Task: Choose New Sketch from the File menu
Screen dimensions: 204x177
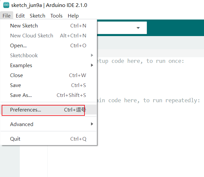Action: pyautogui.click(x=24, y=26)
